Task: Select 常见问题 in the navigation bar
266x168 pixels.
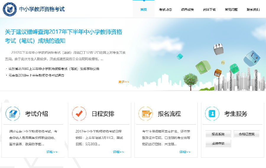Action: coord(231,9)
